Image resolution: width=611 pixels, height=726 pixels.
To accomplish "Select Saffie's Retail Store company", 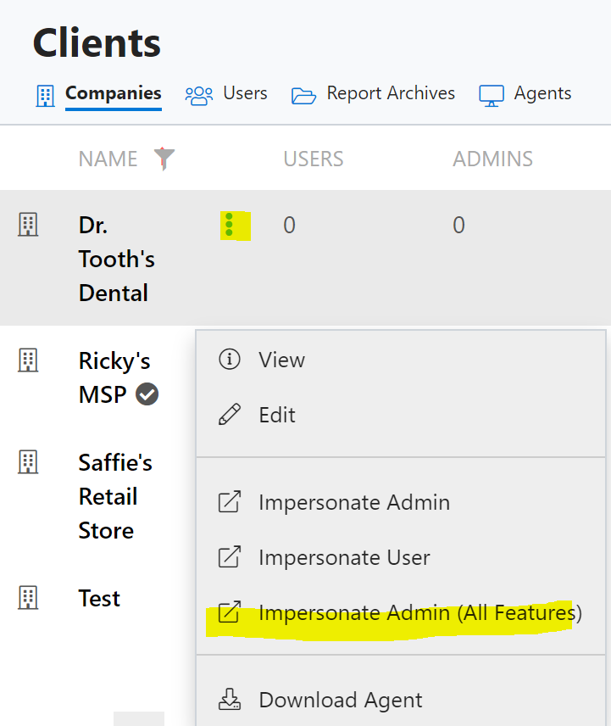I will click(115, 496).
